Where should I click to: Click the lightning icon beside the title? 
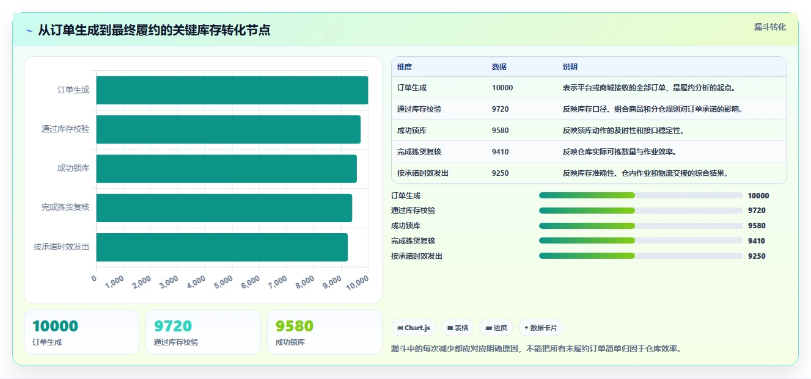click(x=29, y=31)
